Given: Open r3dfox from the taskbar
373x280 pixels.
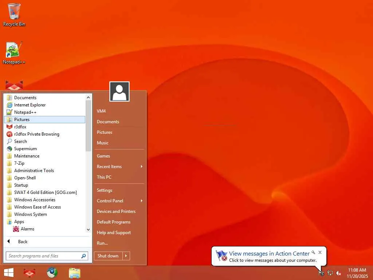Looking at the screenshot, I should (x=29, y=273).
